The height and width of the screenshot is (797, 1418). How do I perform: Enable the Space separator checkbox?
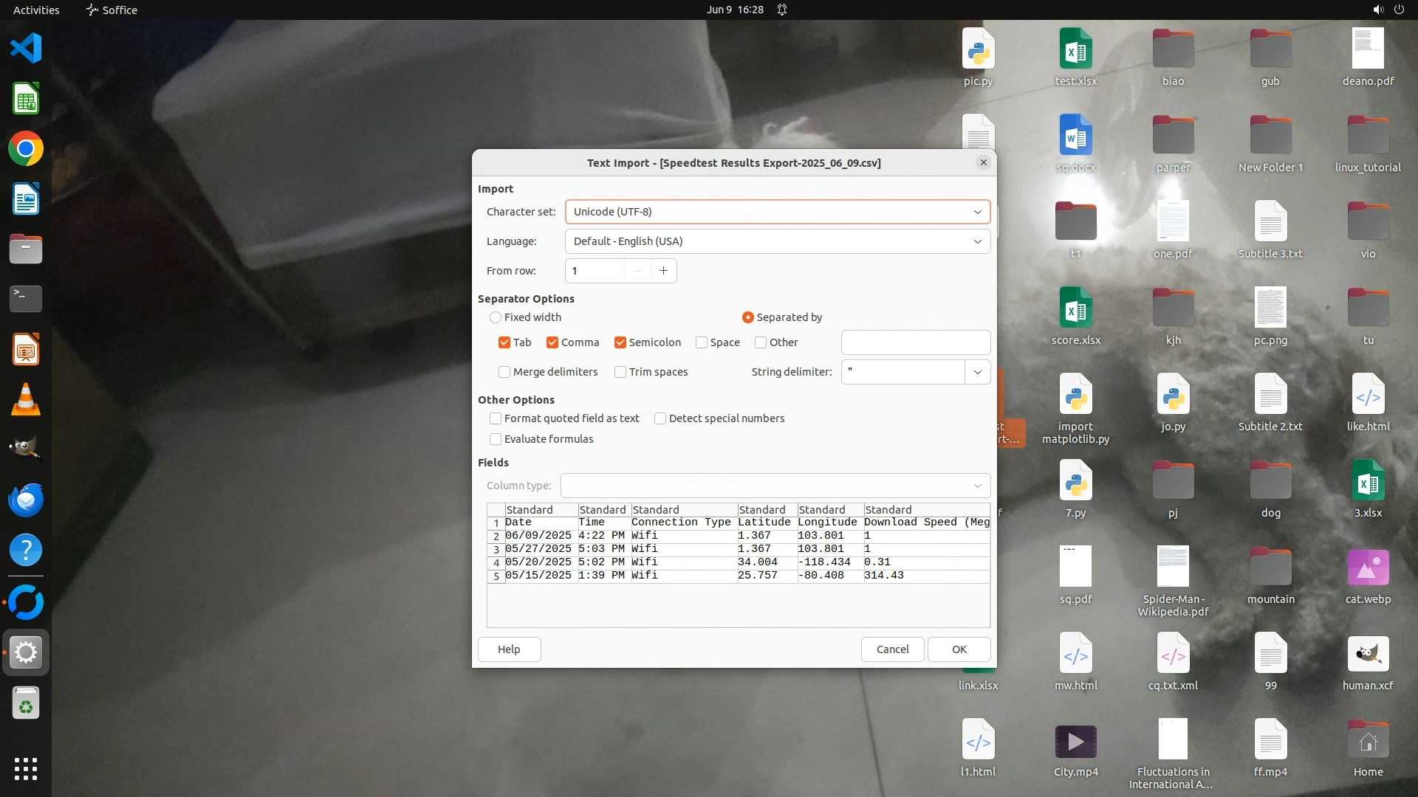(x=702, y=342)
